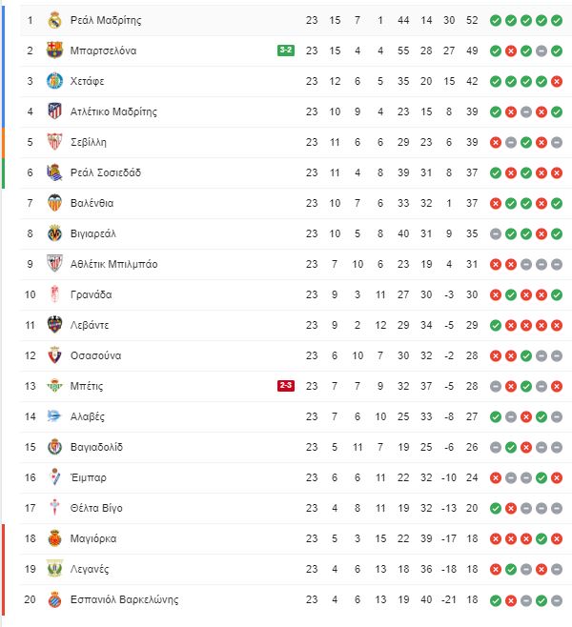This screenshot has width=572, height=627.
Task: Select the Levante team crest
Action: pyautogui.click(x=54, y=325)
